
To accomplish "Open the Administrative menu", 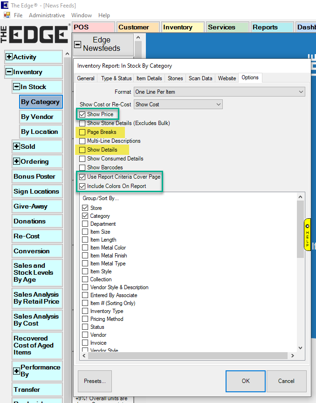I will [47, 15].
